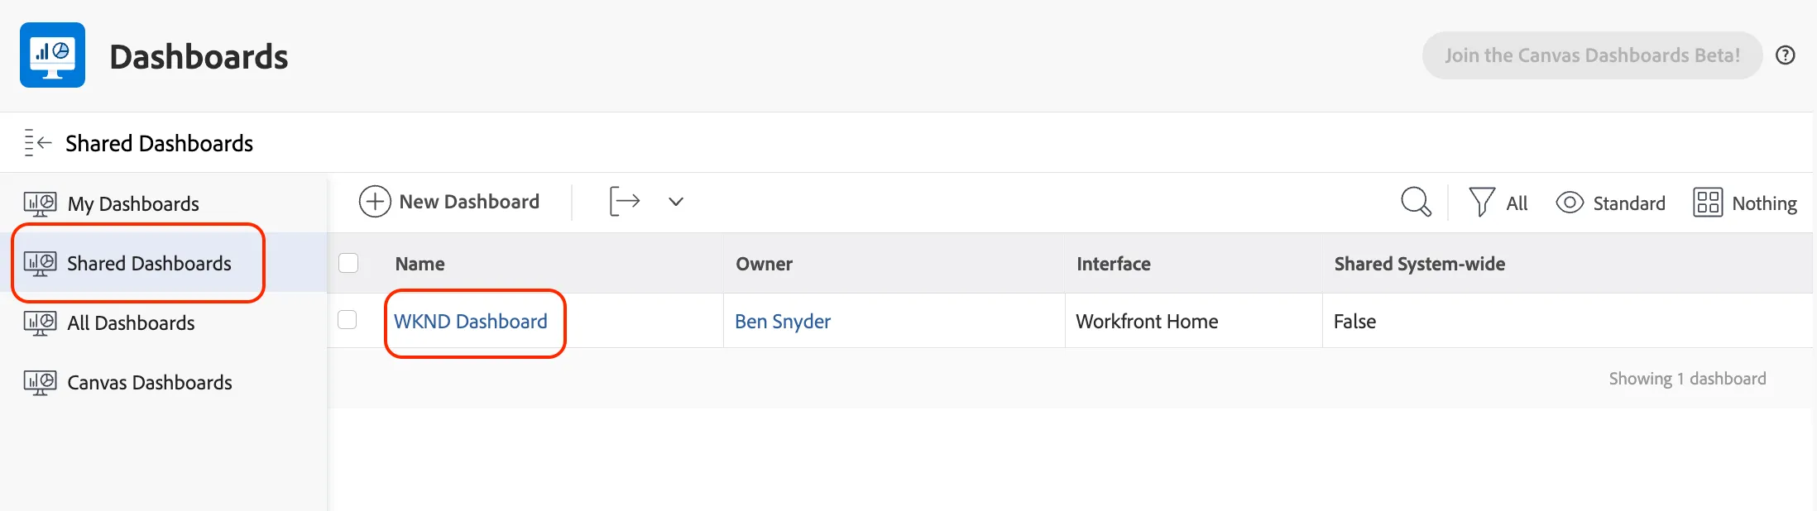Viewport: 1817px width, 511px height.
Task: Click the Shared Dashboards heading text
Action: click(159, 143)
